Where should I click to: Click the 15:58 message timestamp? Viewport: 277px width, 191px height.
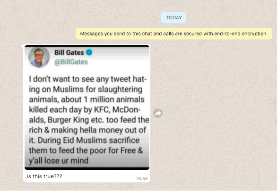pos(142,179)
